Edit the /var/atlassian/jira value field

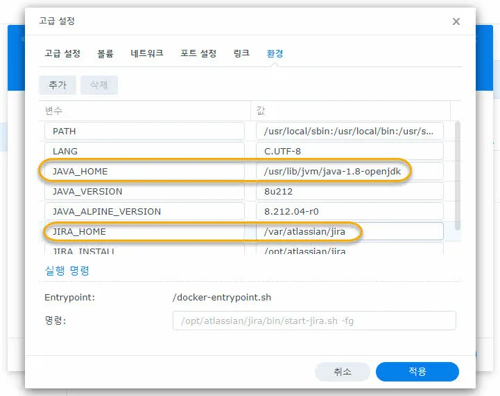point(350,231)
